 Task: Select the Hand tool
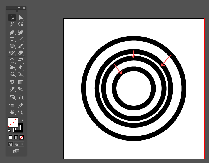click(x=12, y=112)
